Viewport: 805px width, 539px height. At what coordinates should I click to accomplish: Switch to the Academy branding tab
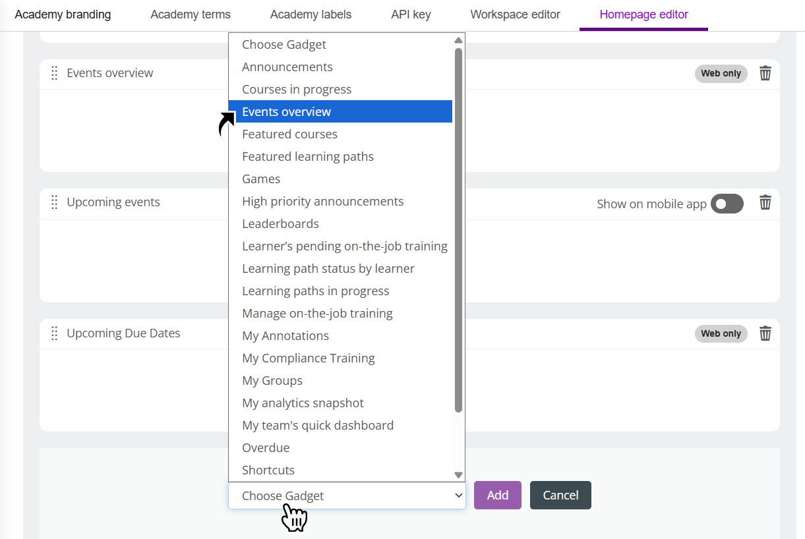pos(63,14)
